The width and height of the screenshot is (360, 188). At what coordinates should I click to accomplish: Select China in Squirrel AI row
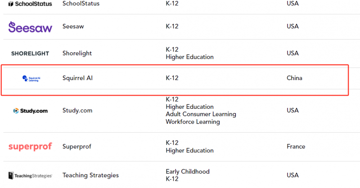pos(294,78)
